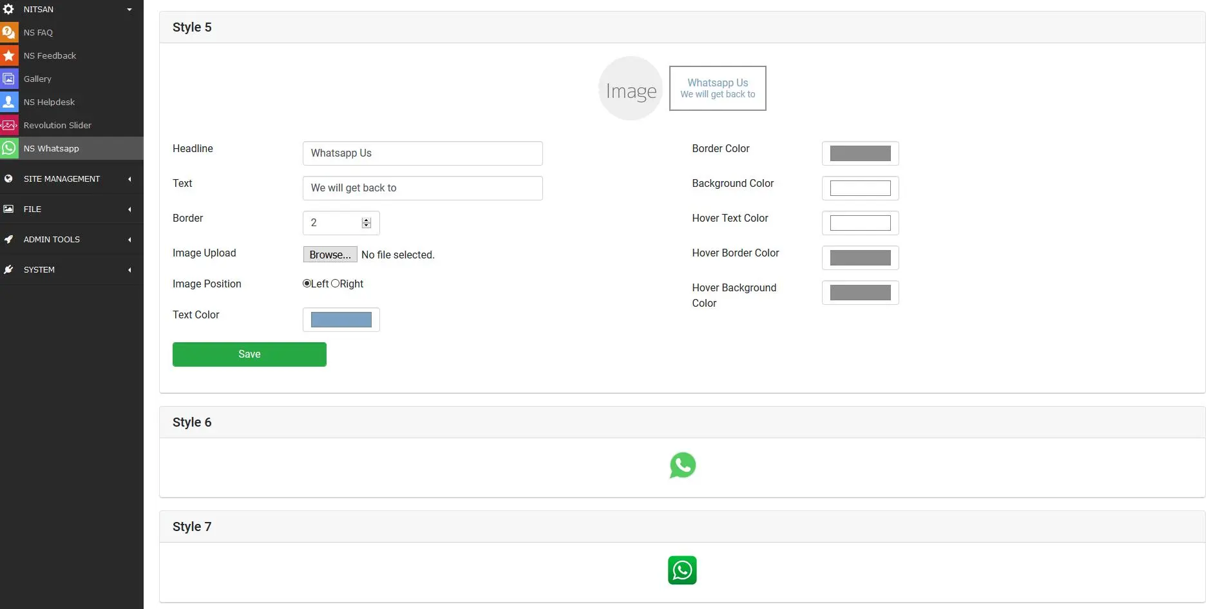Open the Hover Border Color swatch
The height and width of the screenshot is (609, 1220).
[861, 258]
